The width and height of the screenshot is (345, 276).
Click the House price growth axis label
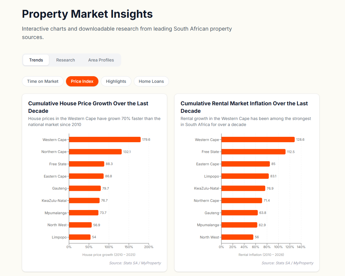click(x=109, y=254)
